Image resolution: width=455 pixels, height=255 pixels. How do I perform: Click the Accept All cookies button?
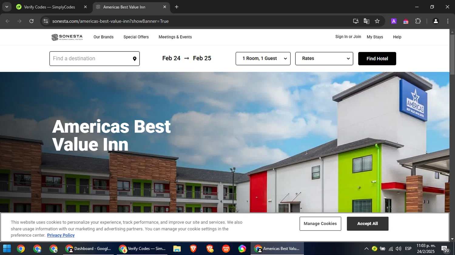click(x=367, y=224)
